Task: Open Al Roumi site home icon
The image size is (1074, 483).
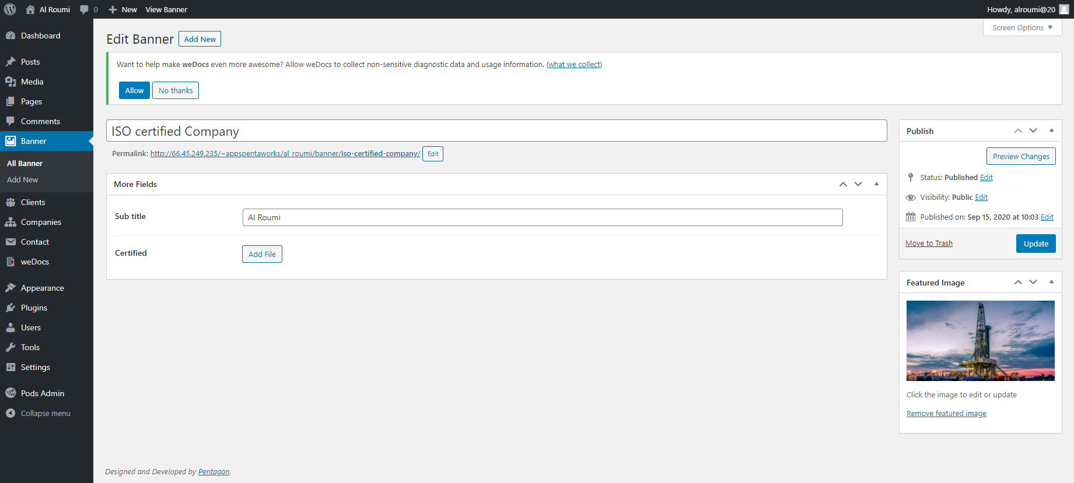Action: (x=30, y=9)
